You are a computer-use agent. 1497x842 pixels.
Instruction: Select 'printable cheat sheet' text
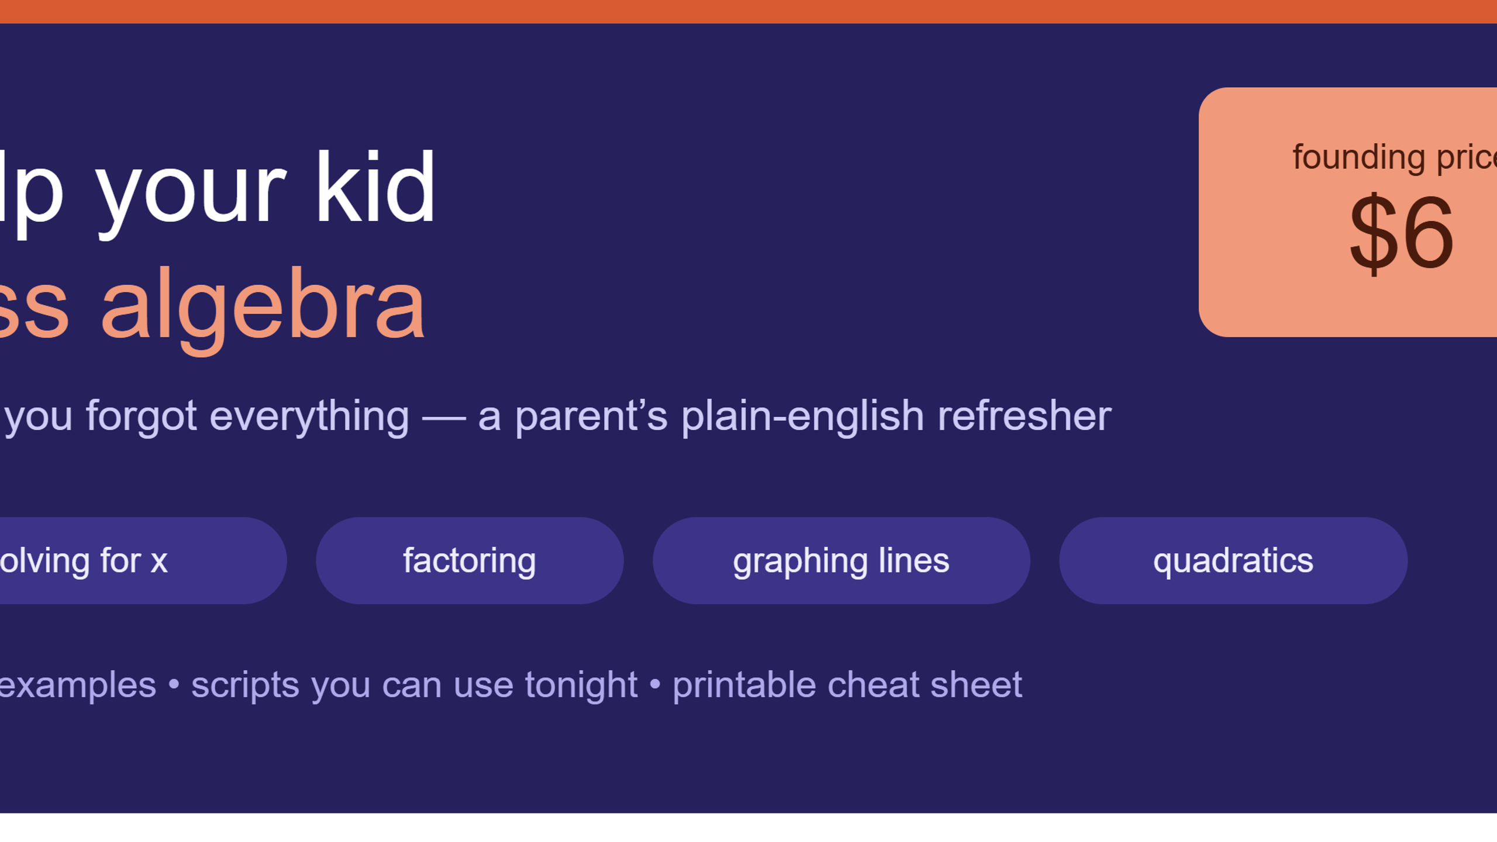847,685
